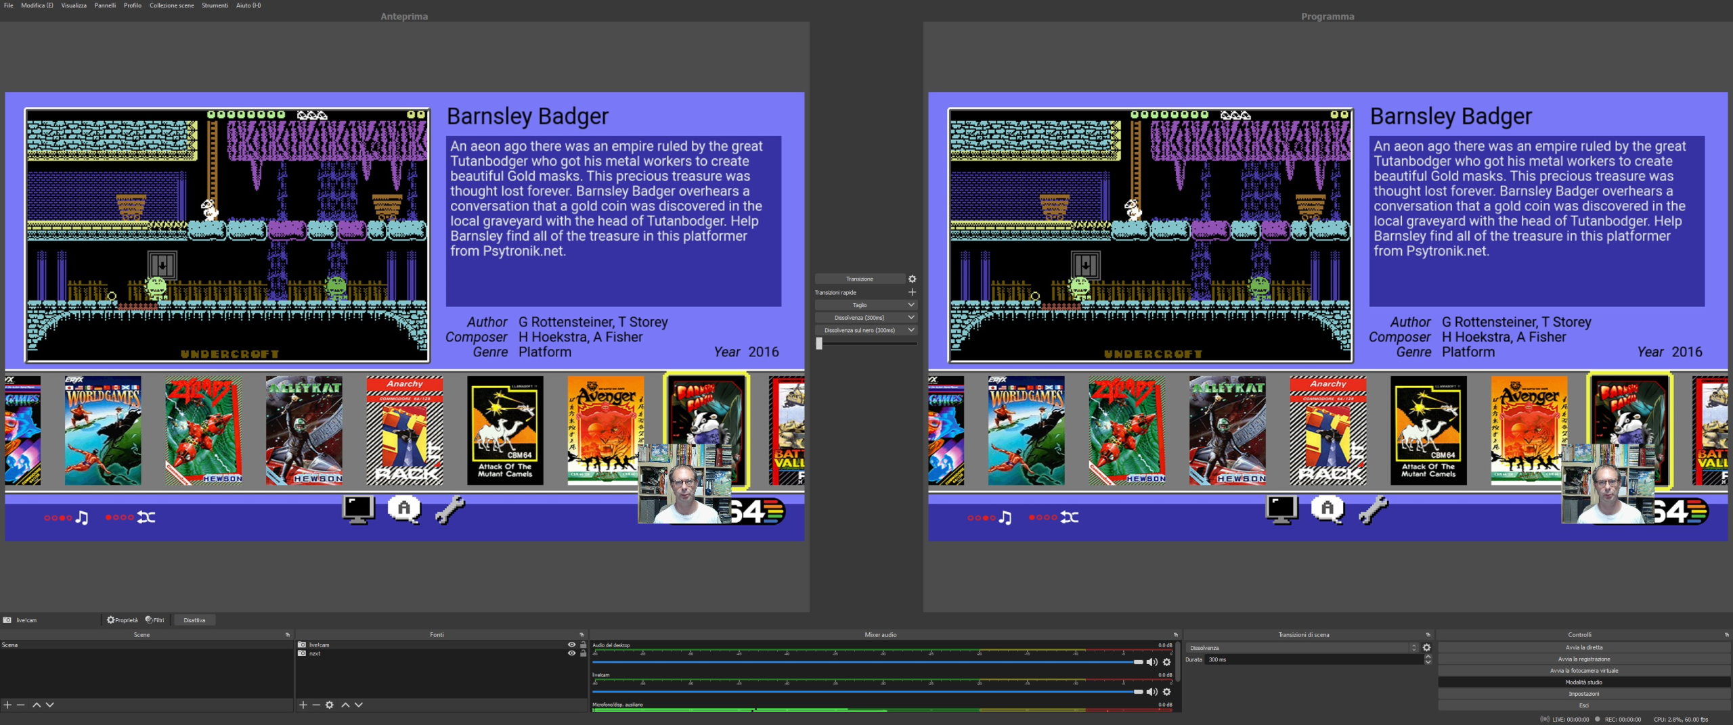This screenshot has height=725, width=1733.
Task: Adjust the live!cam volume slider
Action: pos(868,692)
